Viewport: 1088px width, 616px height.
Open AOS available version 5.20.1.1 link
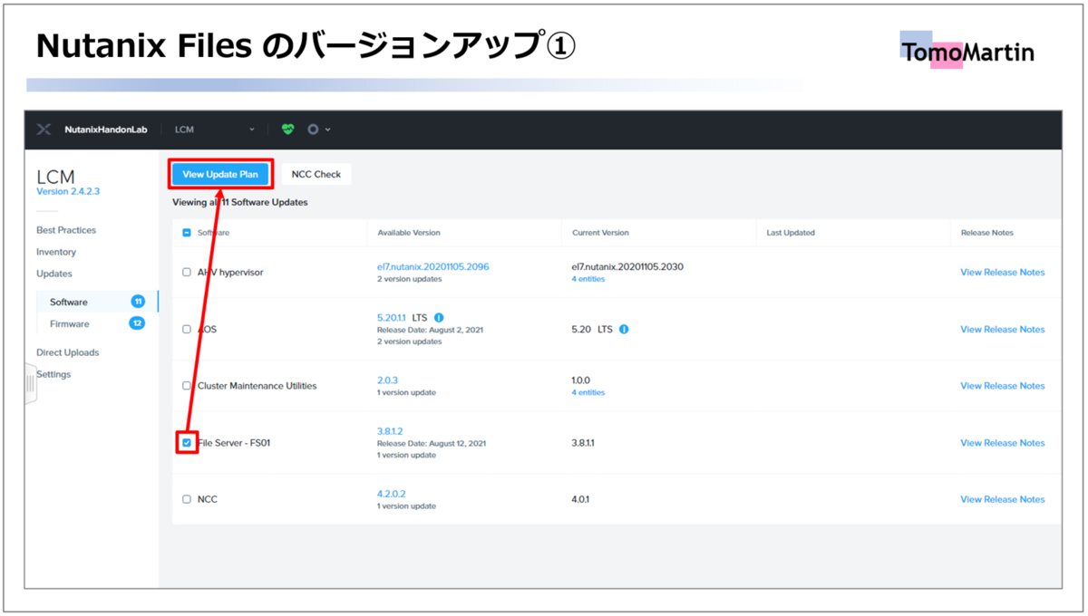point(393,318)
